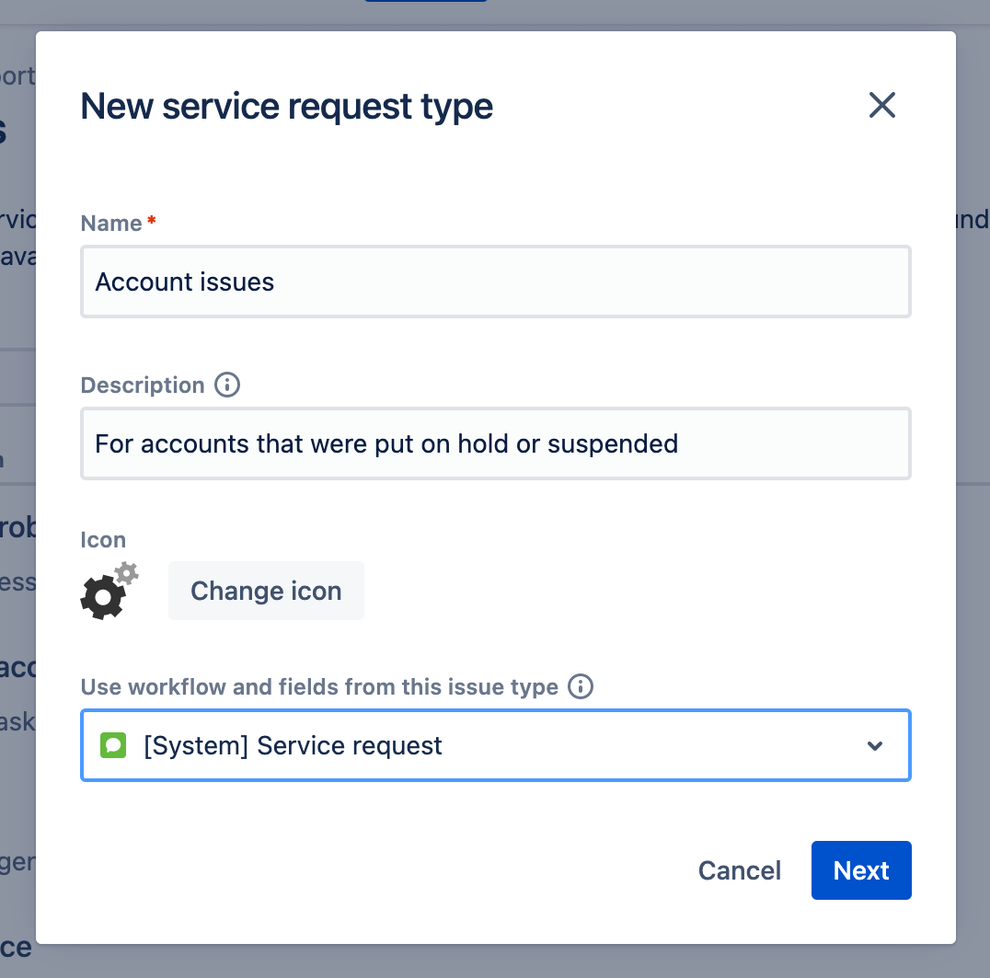
Task: Click the green Service request speech-bubble icon
Action: [112, 745]
